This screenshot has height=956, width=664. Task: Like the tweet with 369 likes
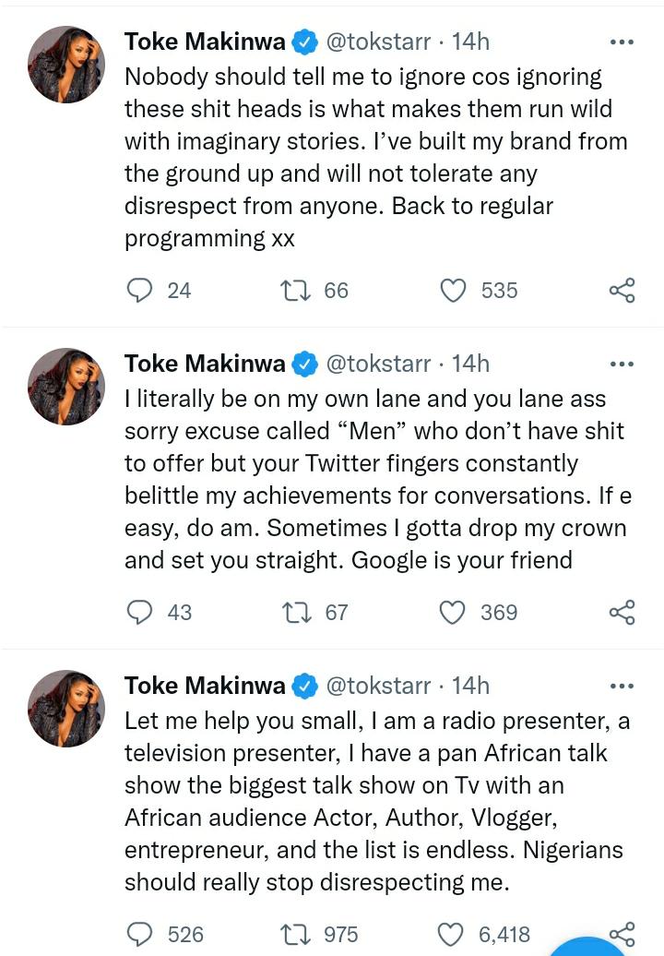[453, 612]
